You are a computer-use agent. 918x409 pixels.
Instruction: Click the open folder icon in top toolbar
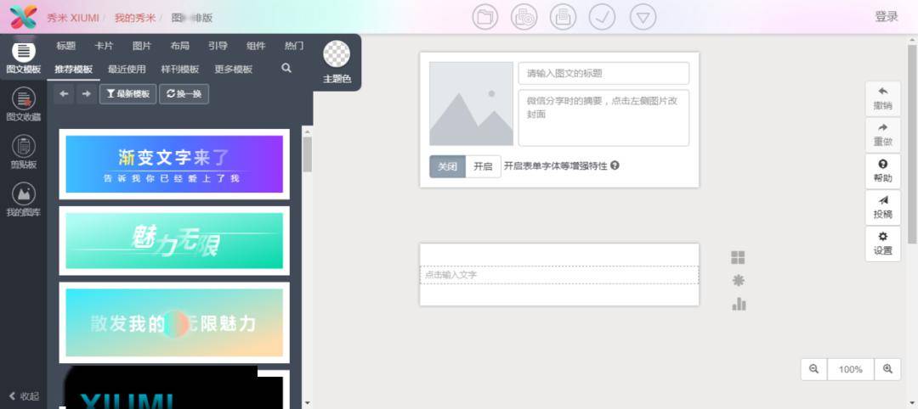[484, 17]
